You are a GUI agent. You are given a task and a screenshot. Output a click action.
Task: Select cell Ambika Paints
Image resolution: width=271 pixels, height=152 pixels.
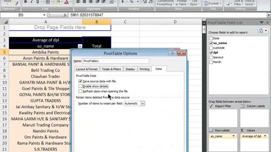[x=45, y=52]
